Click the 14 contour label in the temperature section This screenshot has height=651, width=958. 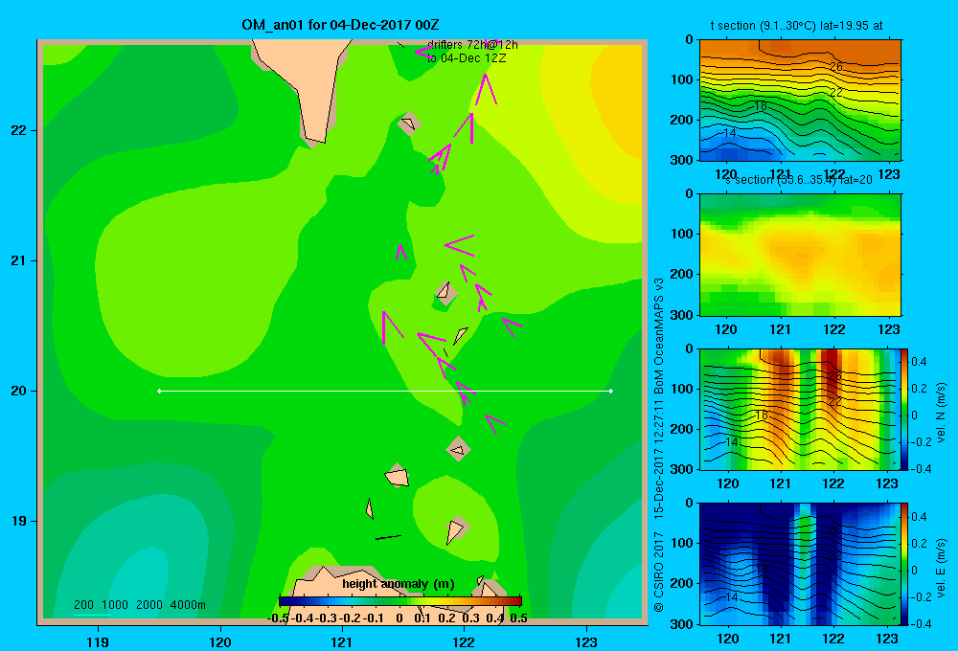click(x=729, y=132)
